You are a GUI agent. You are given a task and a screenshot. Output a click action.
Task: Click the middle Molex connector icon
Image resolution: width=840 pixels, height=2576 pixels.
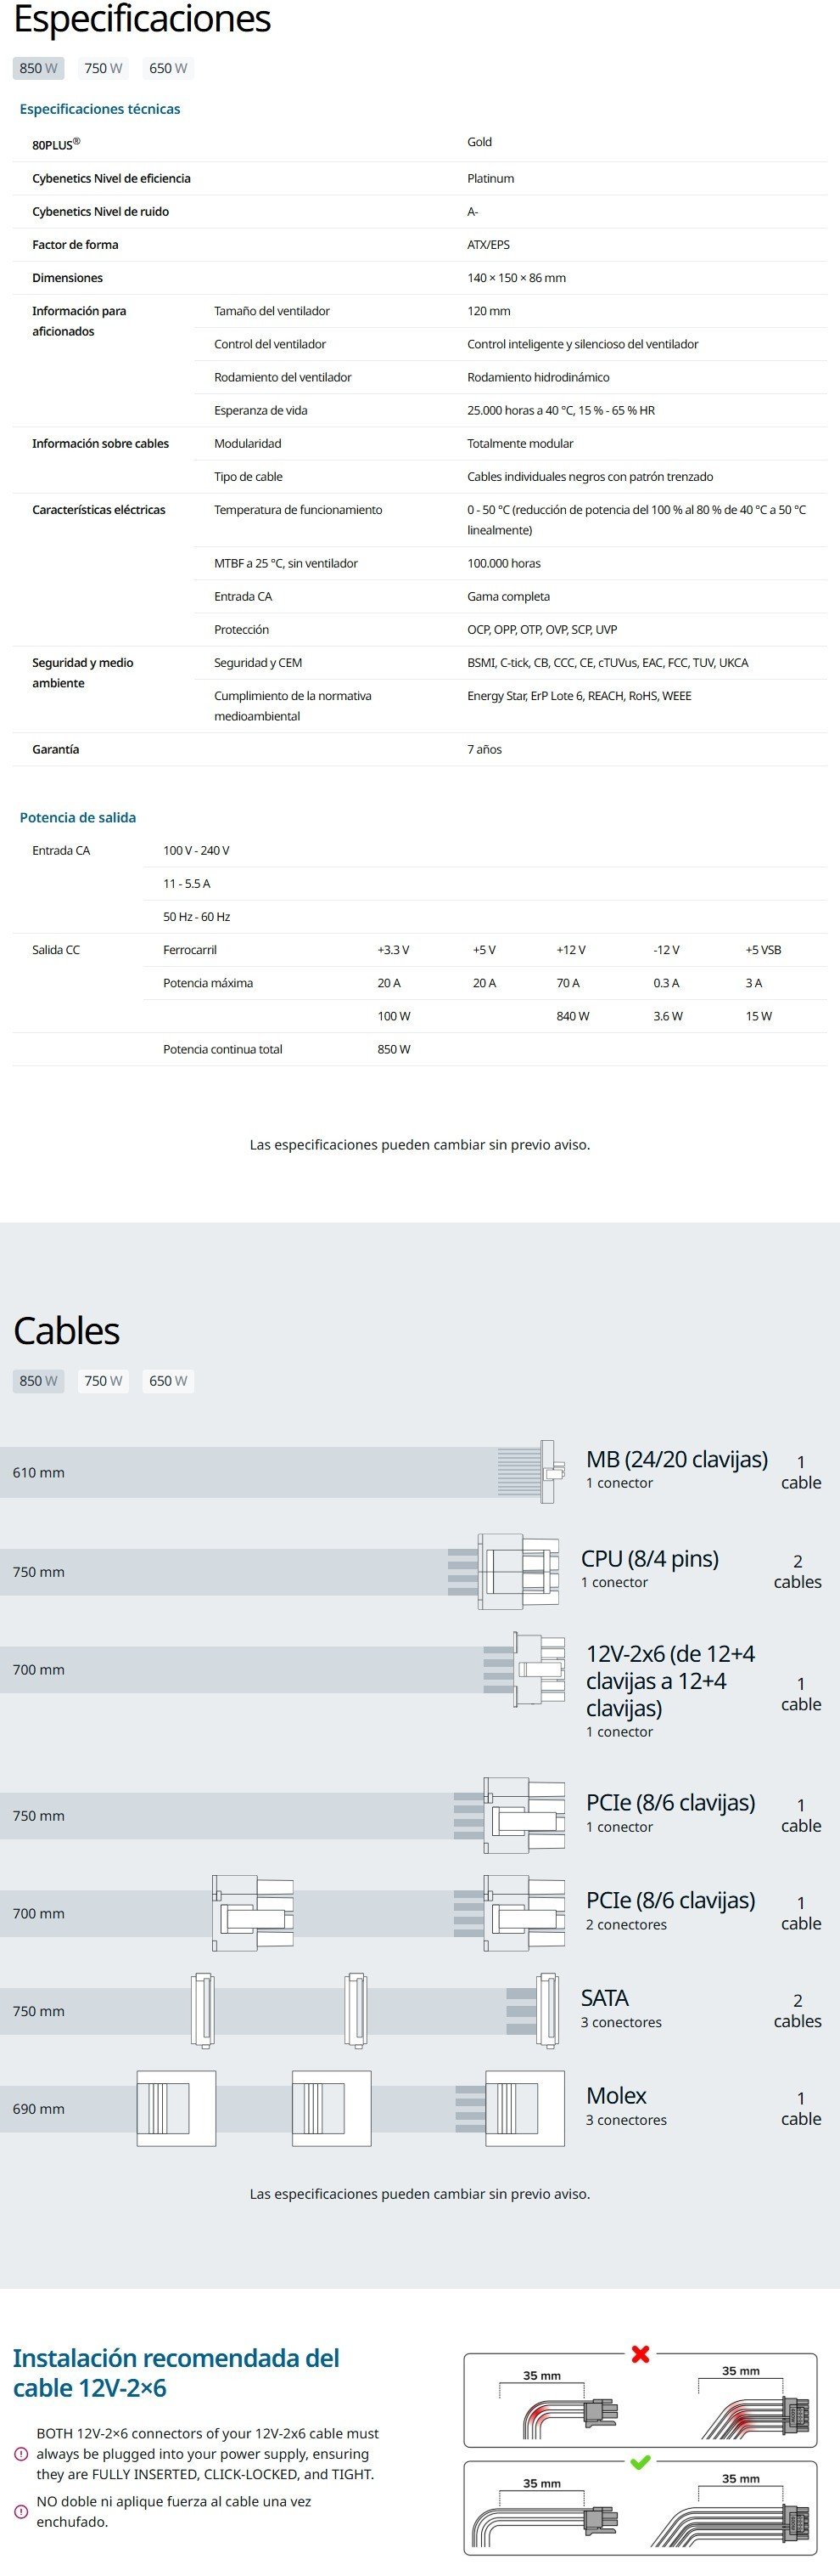tap(332, 2108)
